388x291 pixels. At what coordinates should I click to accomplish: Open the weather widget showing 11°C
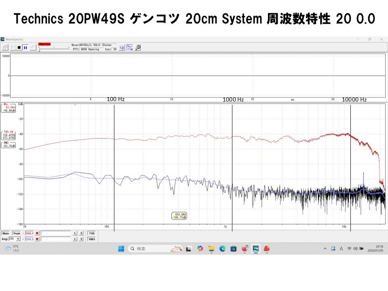click(x=12, y=249)
